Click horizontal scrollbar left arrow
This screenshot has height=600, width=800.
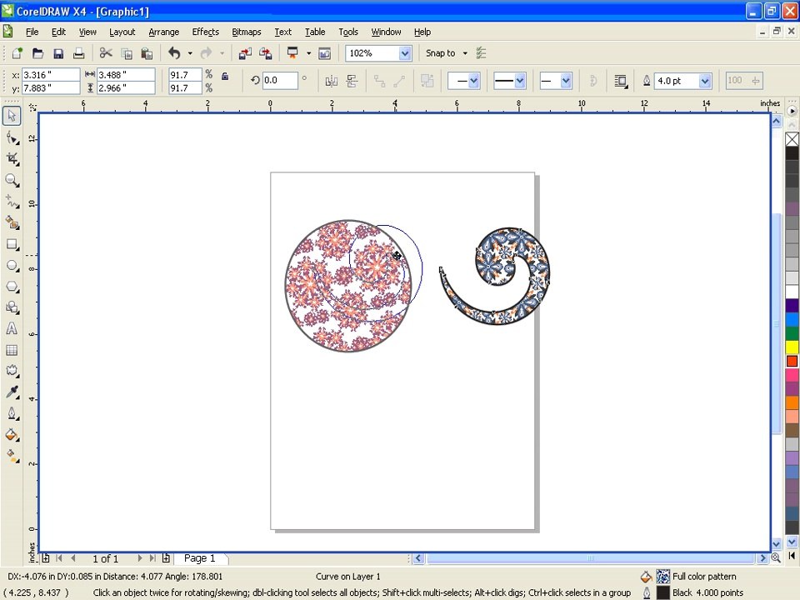[x=417, y=558]
